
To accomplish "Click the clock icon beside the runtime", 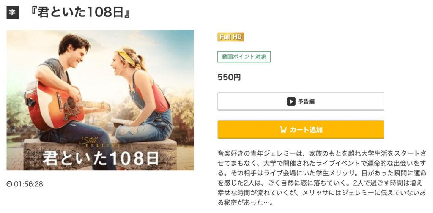I will click(9, 184).
